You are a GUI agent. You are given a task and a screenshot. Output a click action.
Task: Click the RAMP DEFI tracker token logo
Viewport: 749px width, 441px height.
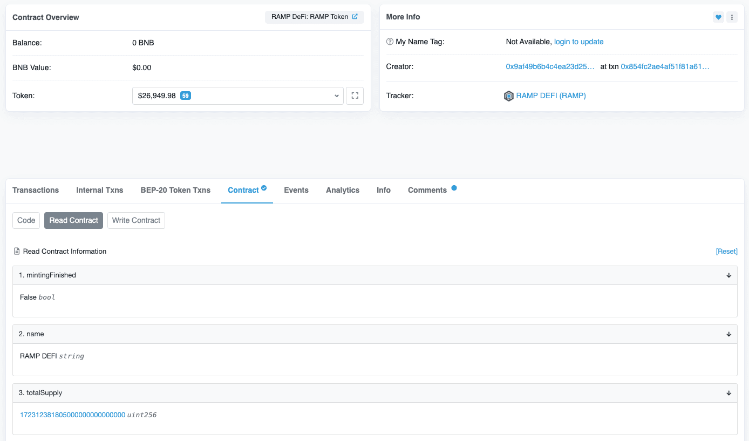[509, 96]
